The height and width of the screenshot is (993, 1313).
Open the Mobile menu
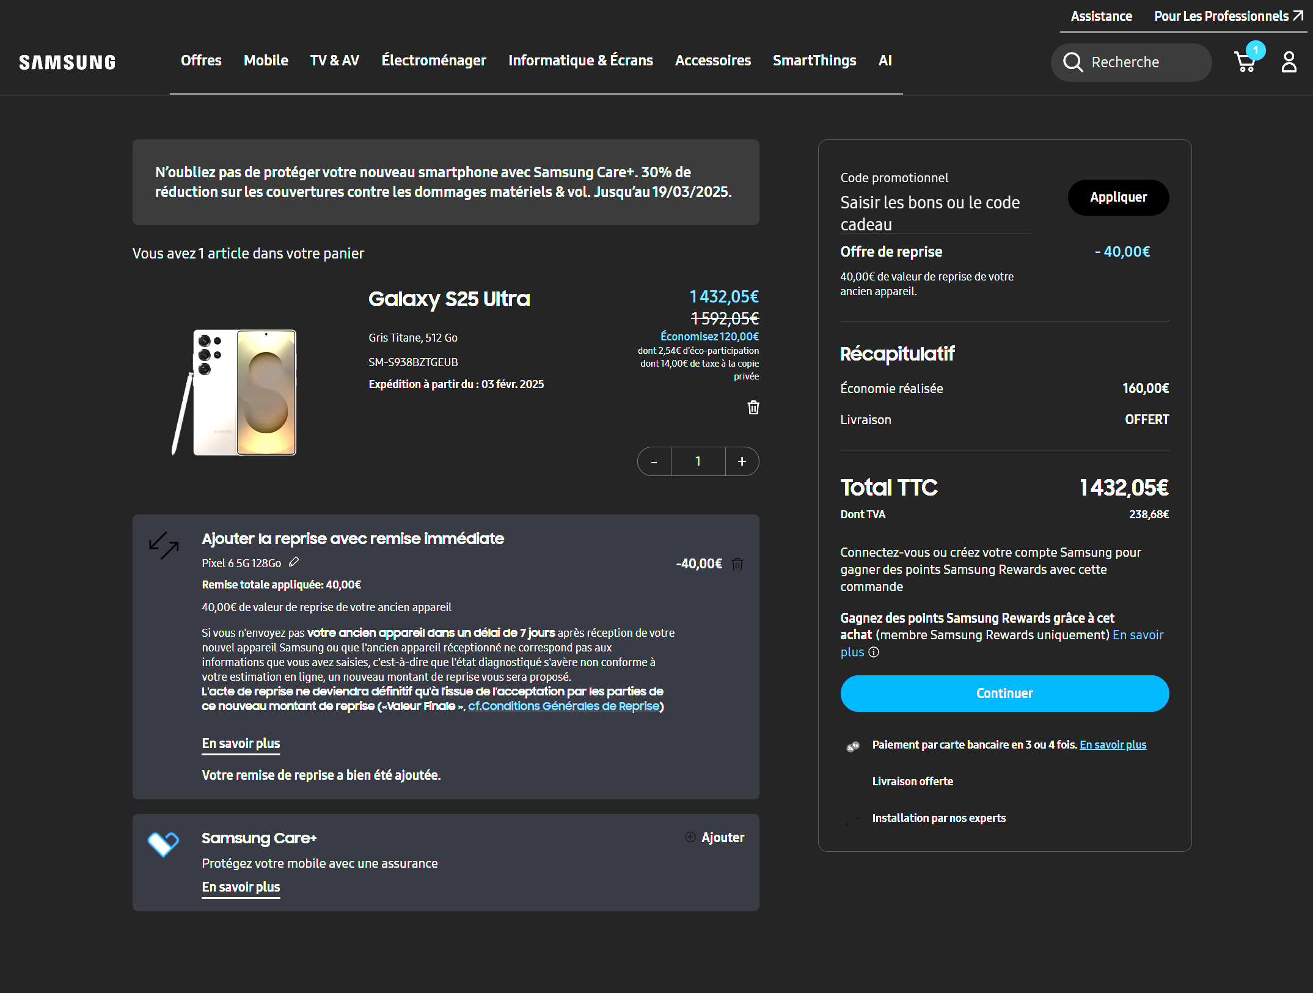[266, 60]
